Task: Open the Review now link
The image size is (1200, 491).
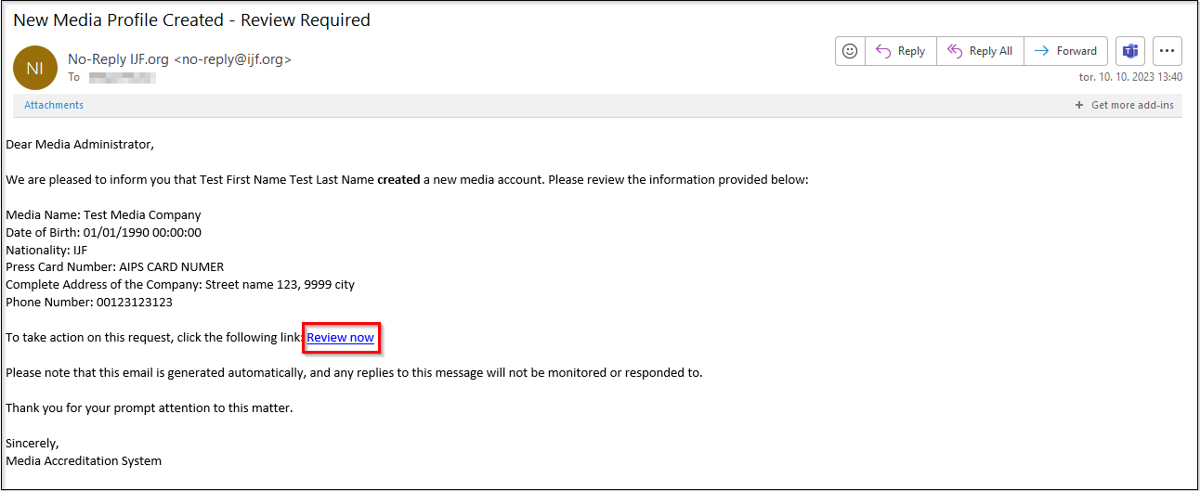Action: click(341, 338)
